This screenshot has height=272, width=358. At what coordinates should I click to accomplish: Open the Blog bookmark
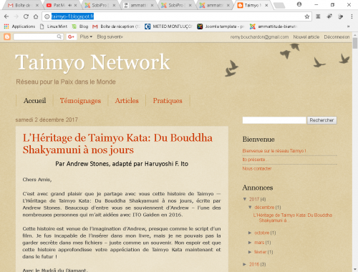coord(80,26)
